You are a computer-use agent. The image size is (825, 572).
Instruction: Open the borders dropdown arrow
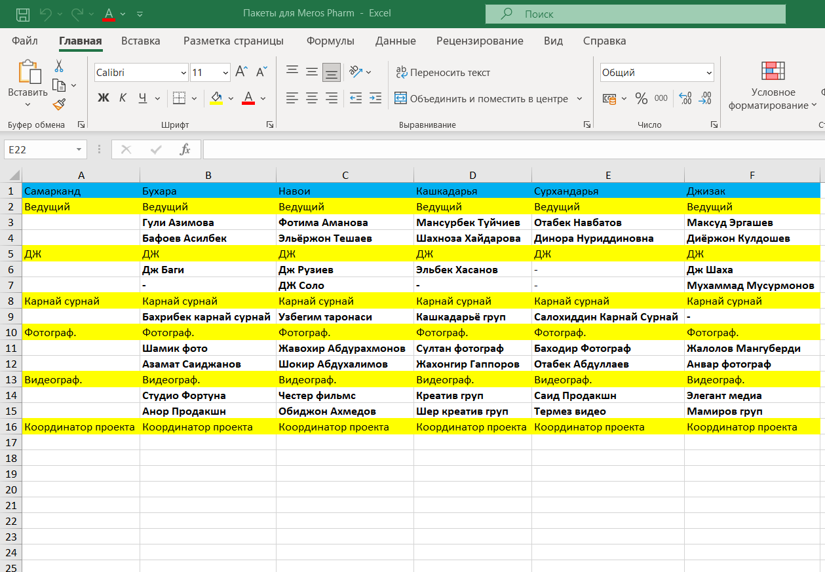click(195, 98)
